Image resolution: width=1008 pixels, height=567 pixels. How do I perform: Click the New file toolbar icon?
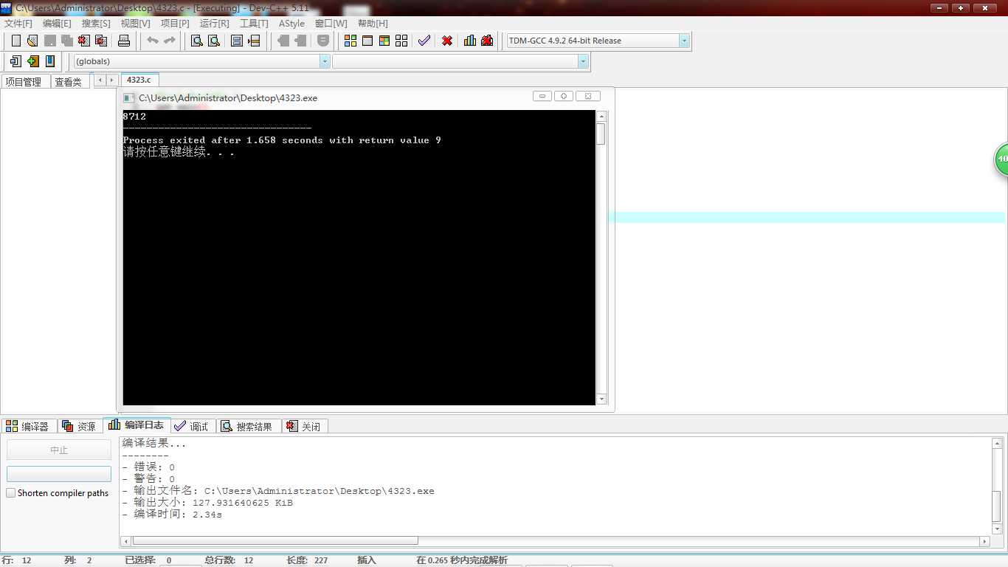[15, 41]
